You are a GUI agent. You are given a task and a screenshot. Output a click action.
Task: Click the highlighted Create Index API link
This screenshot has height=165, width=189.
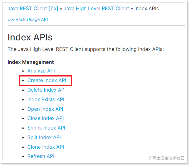[47, 80]
